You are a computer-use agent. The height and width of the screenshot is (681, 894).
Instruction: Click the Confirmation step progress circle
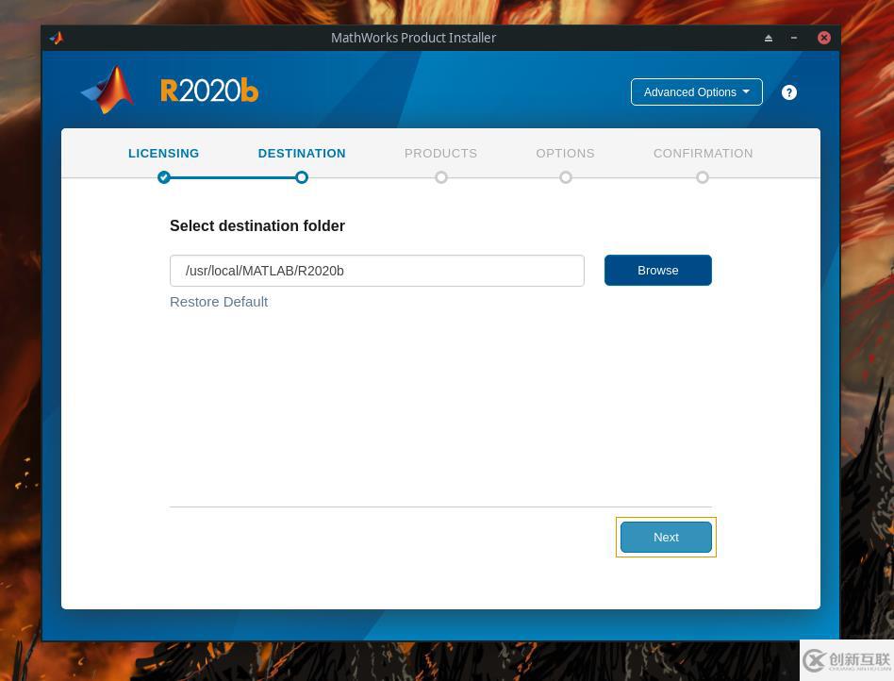(703, 177)
